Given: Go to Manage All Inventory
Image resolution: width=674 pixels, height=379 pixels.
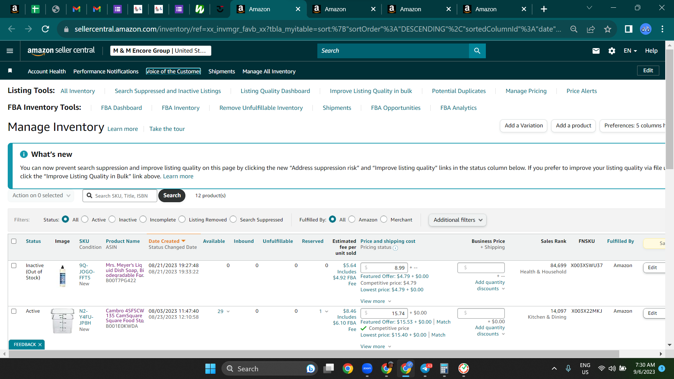Looking at the screenshot, I should (x=269, y=71).
